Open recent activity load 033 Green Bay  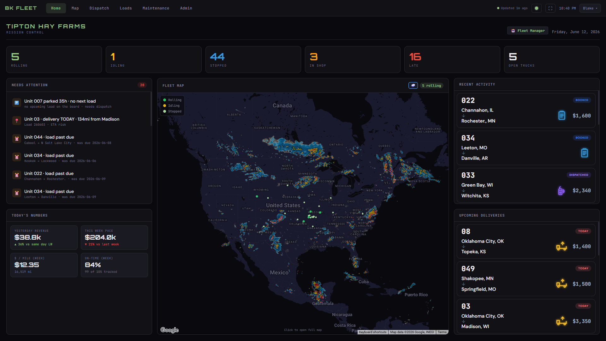point(526,185)
